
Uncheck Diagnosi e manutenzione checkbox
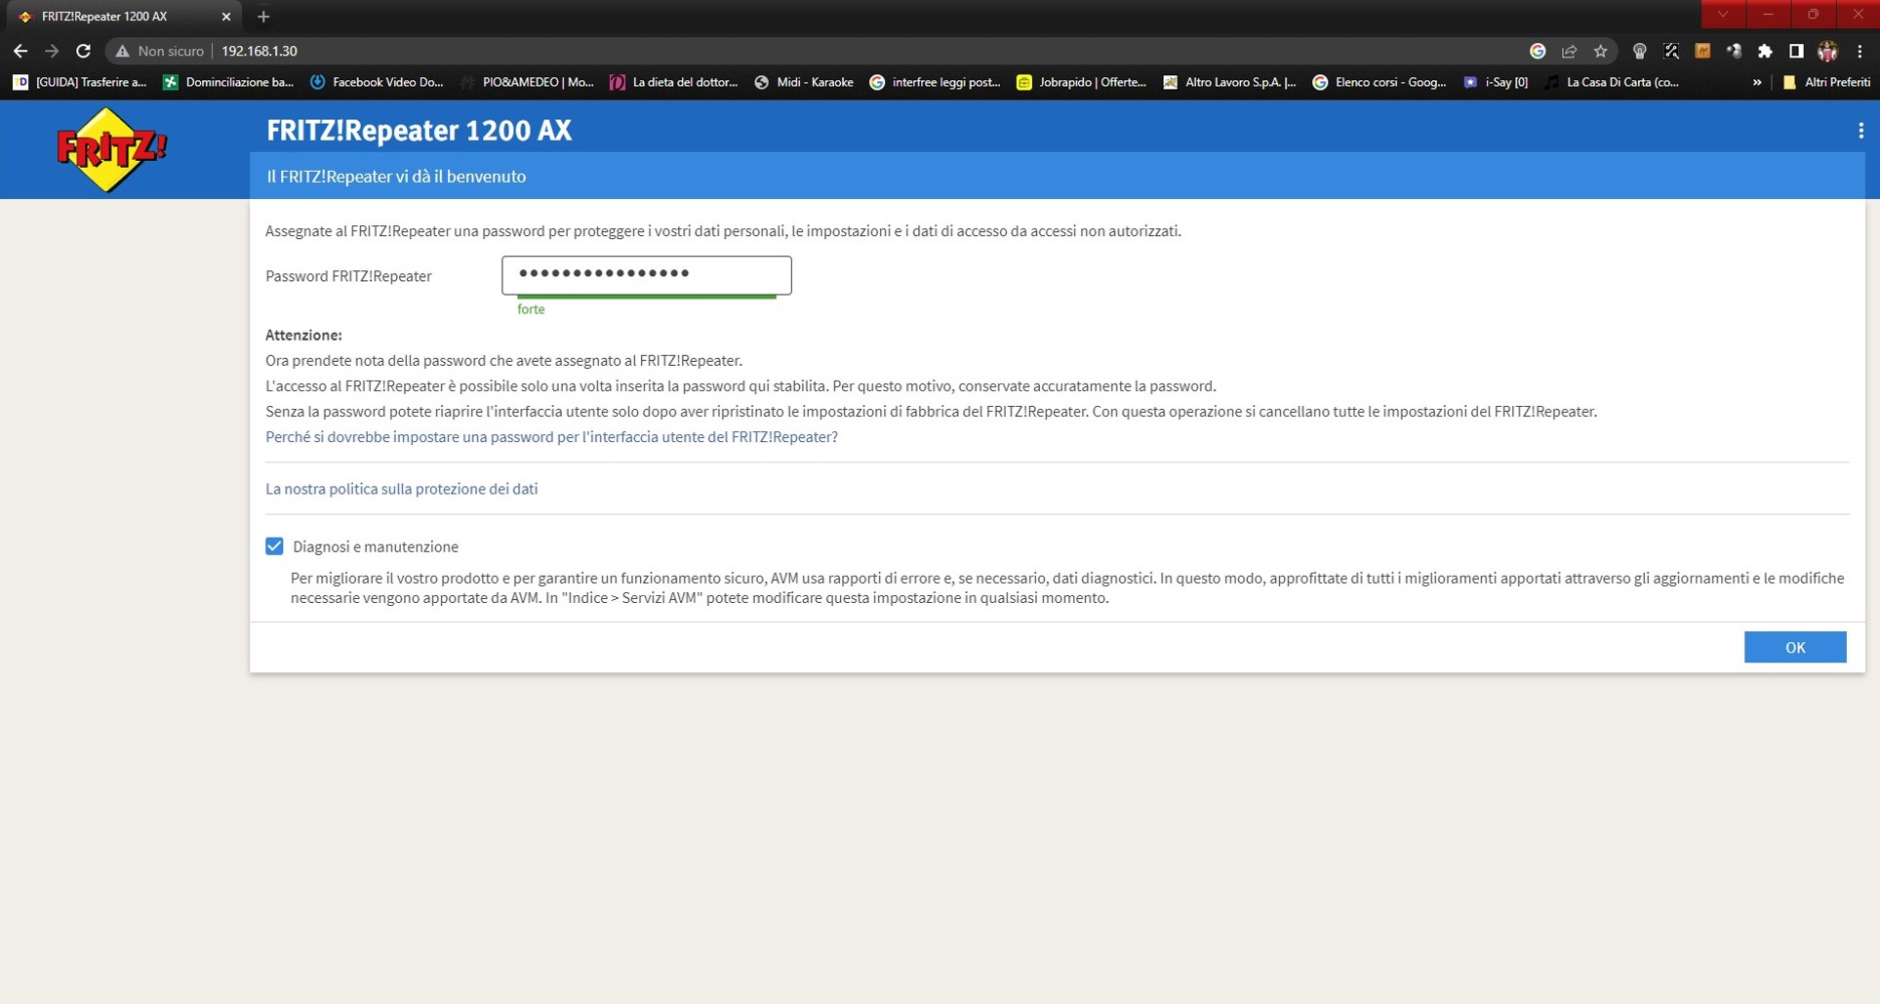click(x=274, y=546)
